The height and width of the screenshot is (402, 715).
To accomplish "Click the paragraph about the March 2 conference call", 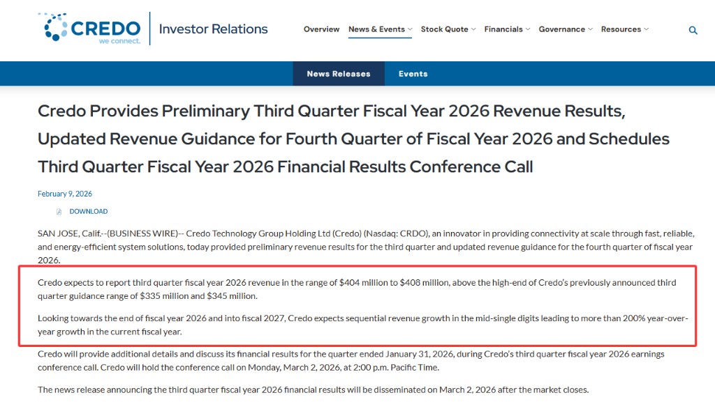I will 351,360.
